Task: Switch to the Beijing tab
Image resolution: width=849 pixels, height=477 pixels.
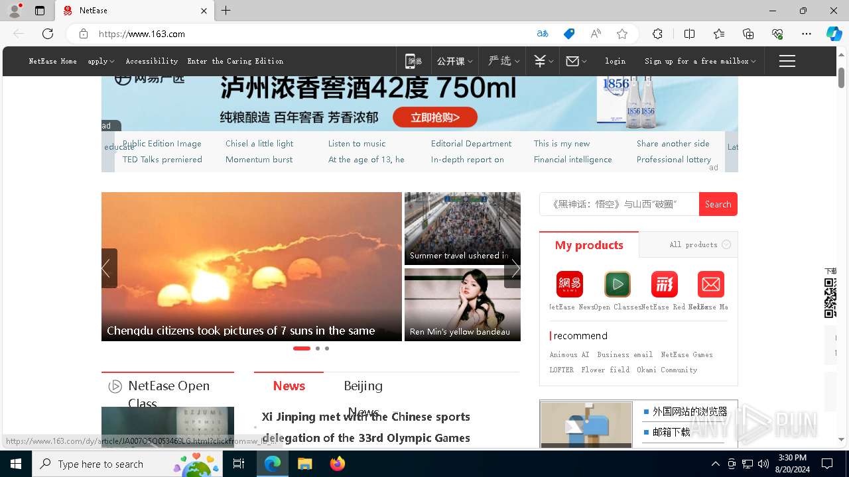Action: [x=363, y=386]
